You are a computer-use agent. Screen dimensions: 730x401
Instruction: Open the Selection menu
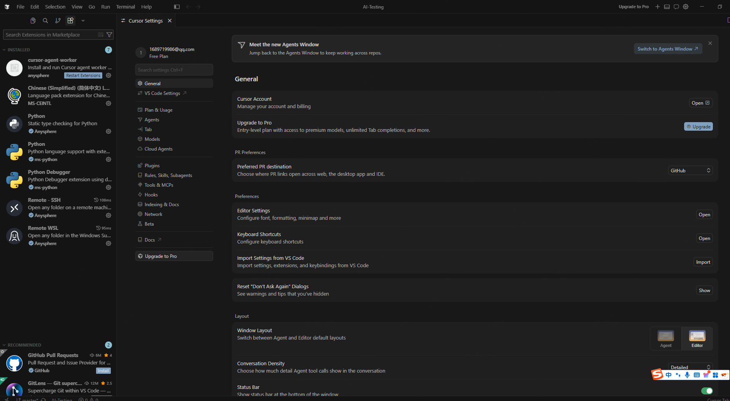tap(55, 7)
